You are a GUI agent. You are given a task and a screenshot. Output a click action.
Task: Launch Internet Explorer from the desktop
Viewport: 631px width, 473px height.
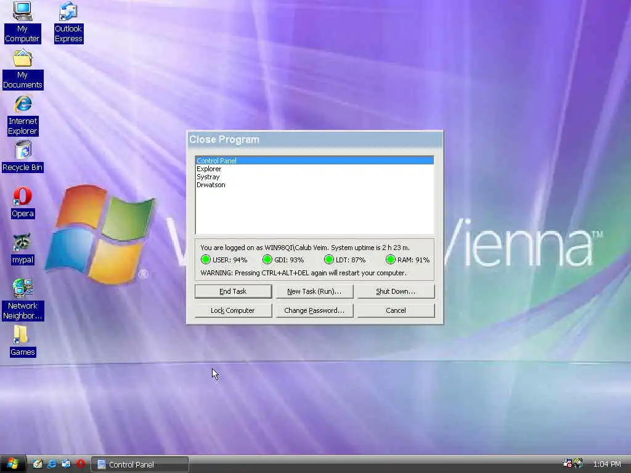(x=23, y=115)
